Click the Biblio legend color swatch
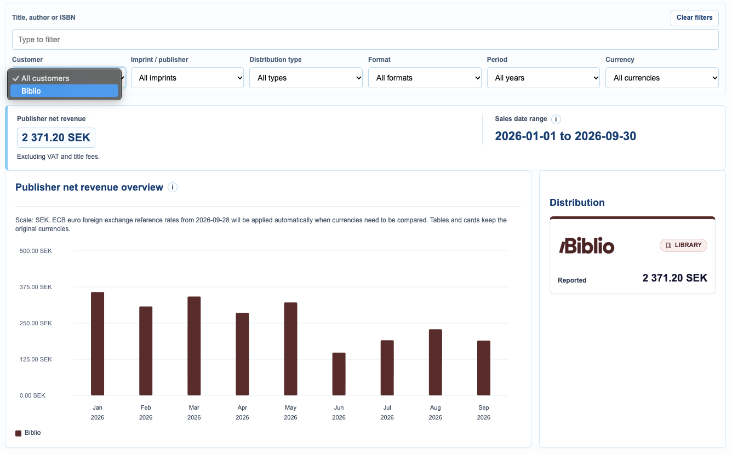 coord(19,433)
